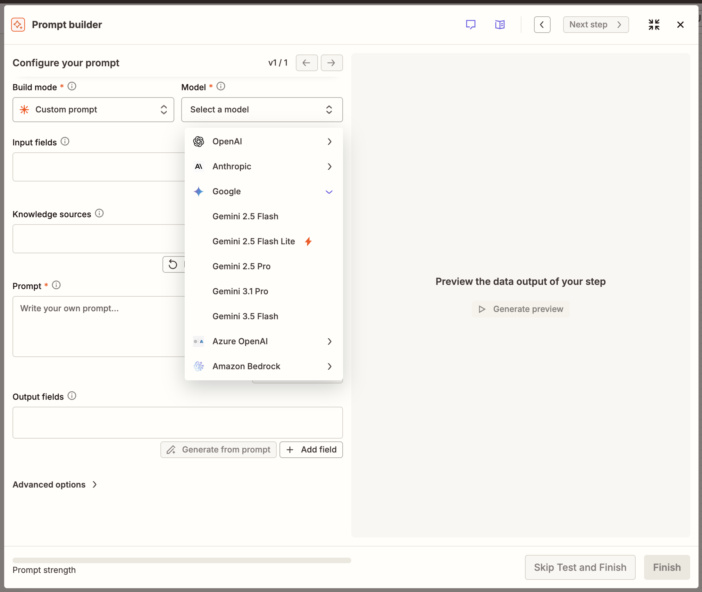
Task: Go to the next prompt version
Action: [x=332, y=63]
